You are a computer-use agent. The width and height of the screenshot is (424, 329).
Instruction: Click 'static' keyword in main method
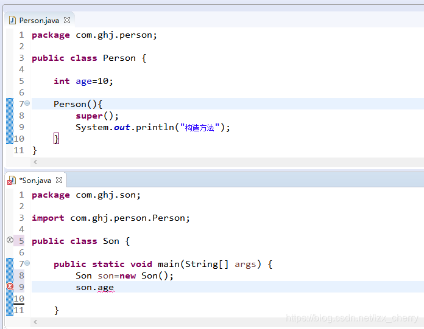click(x=108, y=264)
